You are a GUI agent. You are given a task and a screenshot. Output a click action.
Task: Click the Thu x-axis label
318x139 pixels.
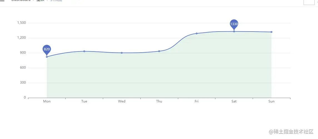159,101
